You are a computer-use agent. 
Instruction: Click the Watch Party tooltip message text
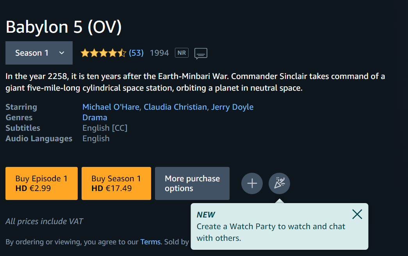point(271,232)
